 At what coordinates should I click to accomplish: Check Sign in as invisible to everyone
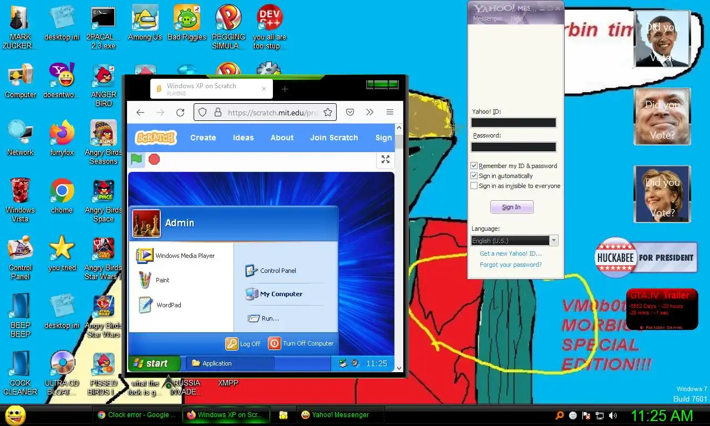(474, 186)
